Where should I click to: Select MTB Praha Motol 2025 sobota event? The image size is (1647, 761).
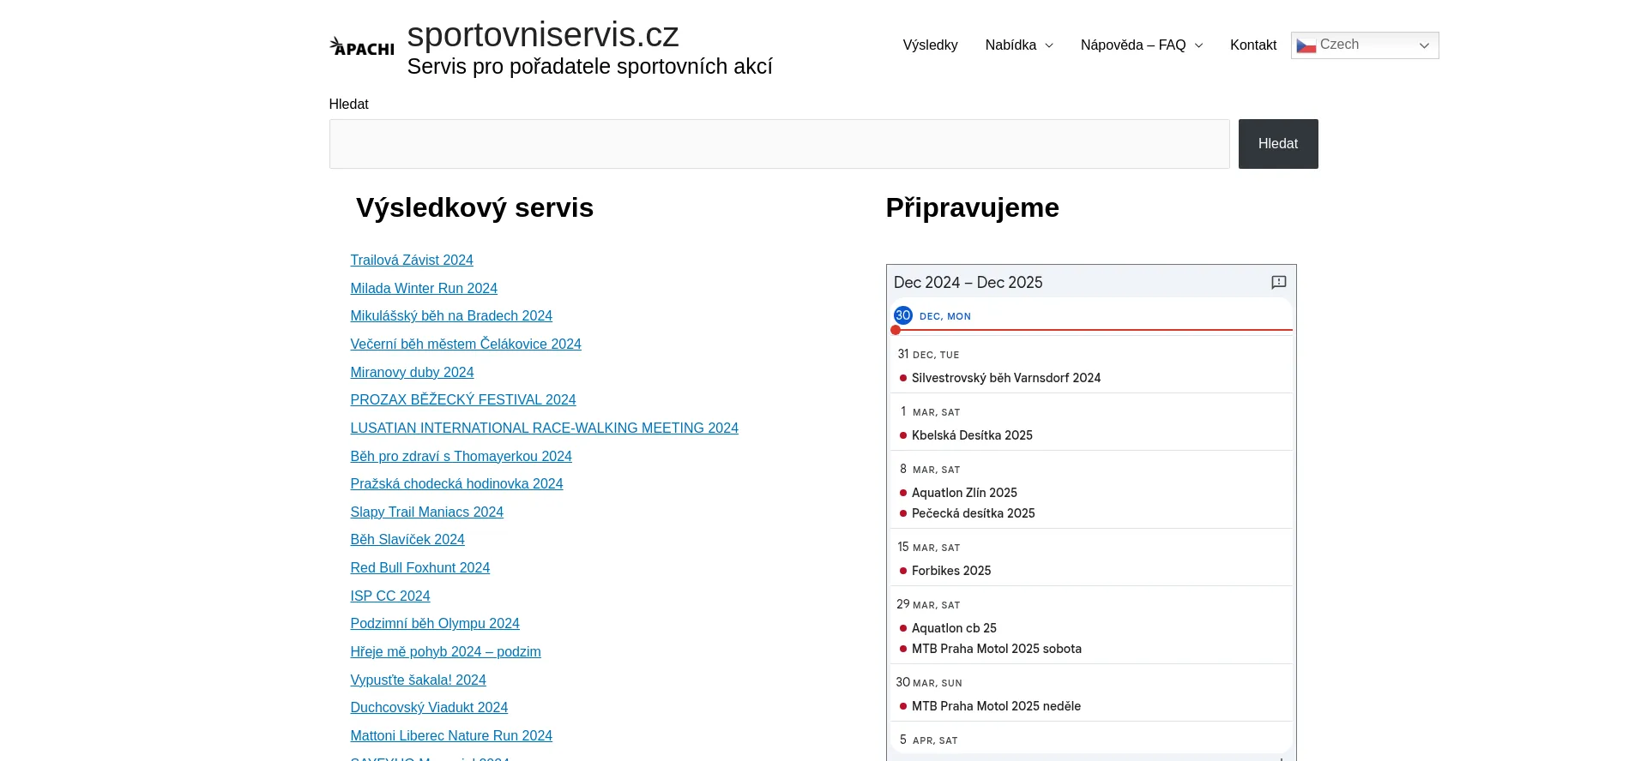[x=996, y=649]
